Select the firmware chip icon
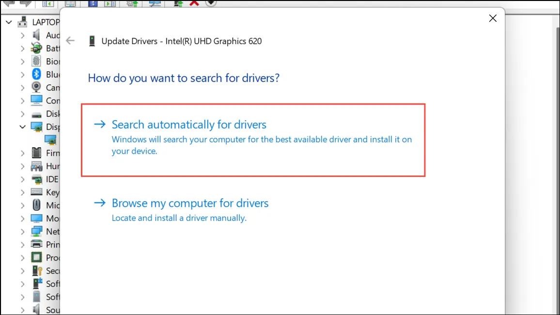Screen dimensions: 560x315 [36, 153]
